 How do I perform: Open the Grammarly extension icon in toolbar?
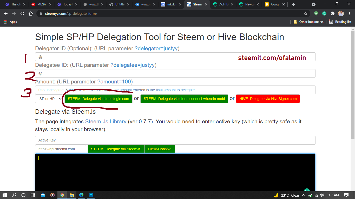click(x=324, y=13)
